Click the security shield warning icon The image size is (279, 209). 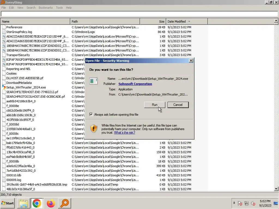(x=94, y=128)
